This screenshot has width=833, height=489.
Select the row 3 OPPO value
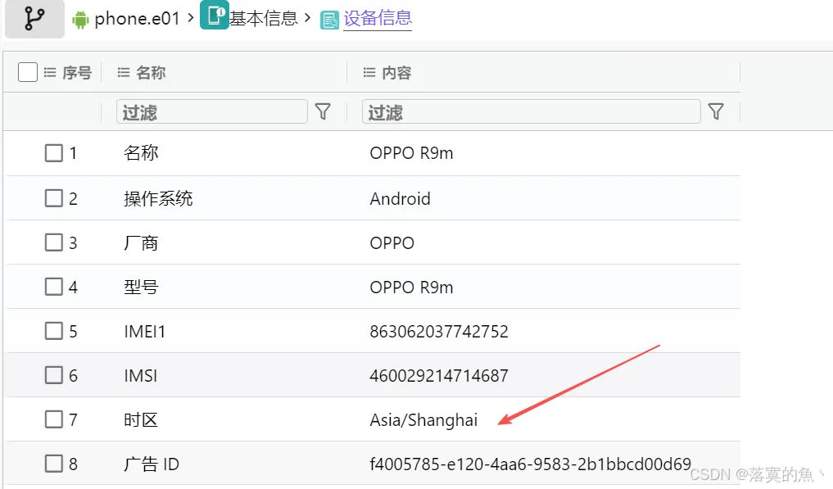point(392,243)
